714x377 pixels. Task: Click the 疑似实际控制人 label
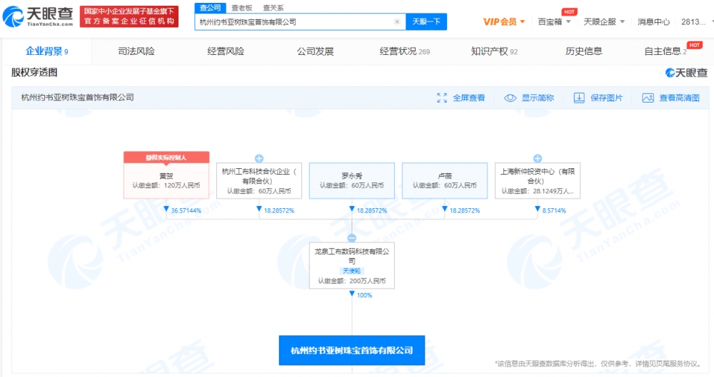point(166,157)
